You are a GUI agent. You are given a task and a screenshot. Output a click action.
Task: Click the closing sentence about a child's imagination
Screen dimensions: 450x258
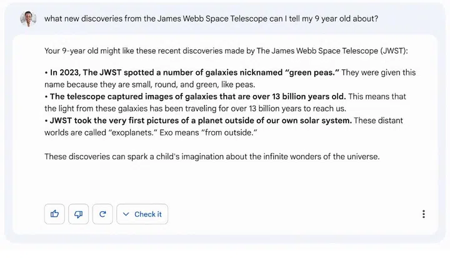click(211, 156)
